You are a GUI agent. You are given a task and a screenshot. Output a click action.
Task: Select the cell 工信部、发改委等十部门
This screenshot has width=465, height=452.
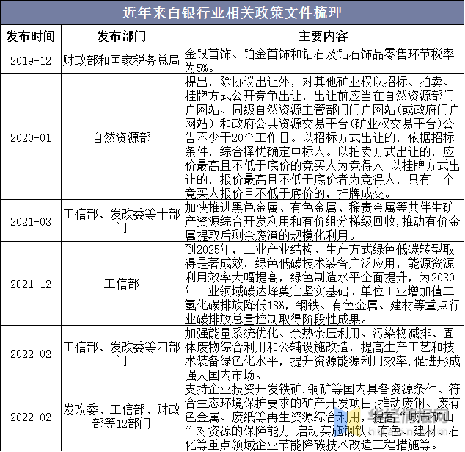tap(122, 220)
